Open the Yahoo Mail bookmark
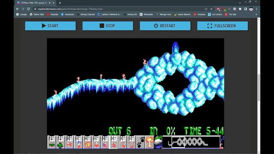274x154 pixels. pyautogui.click(x=37, y=14)
